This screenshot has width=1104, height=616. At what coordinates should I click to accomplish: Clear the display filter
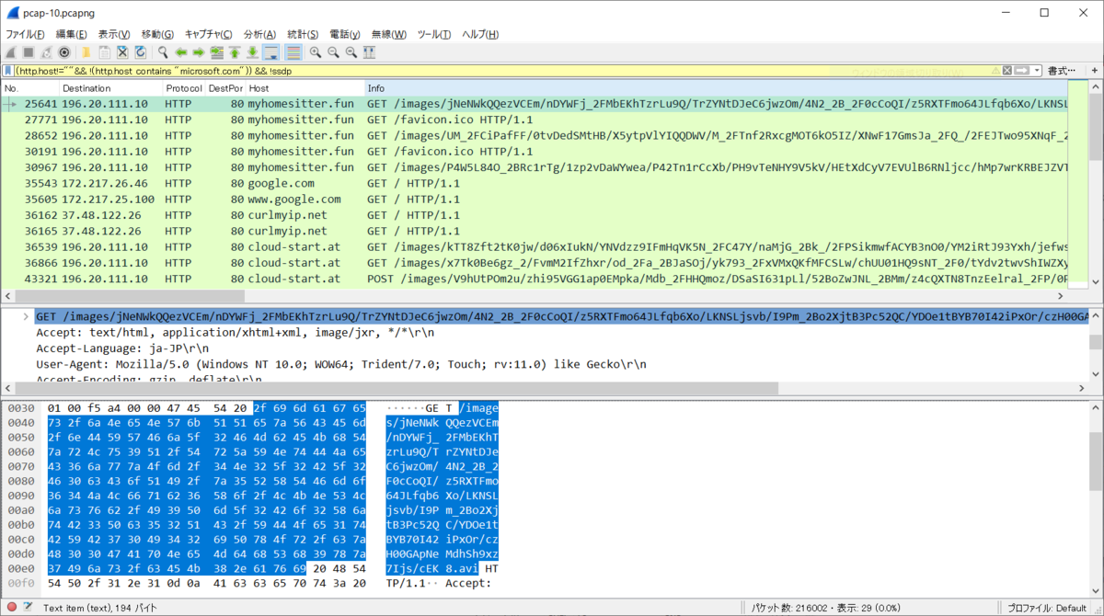(1007, 70)
